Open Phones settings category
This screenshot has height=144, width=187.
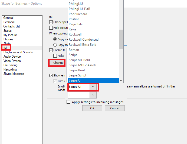click(8, 39)
